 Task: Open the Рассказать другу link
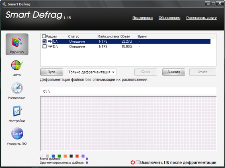tap(201, 18)
